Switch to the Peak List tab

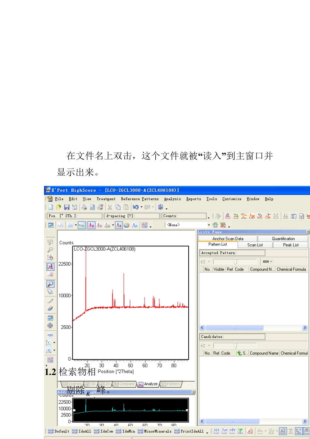click(290, 245)
